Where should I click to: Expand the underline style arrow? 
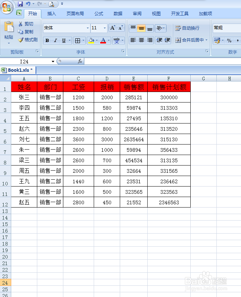69,40
